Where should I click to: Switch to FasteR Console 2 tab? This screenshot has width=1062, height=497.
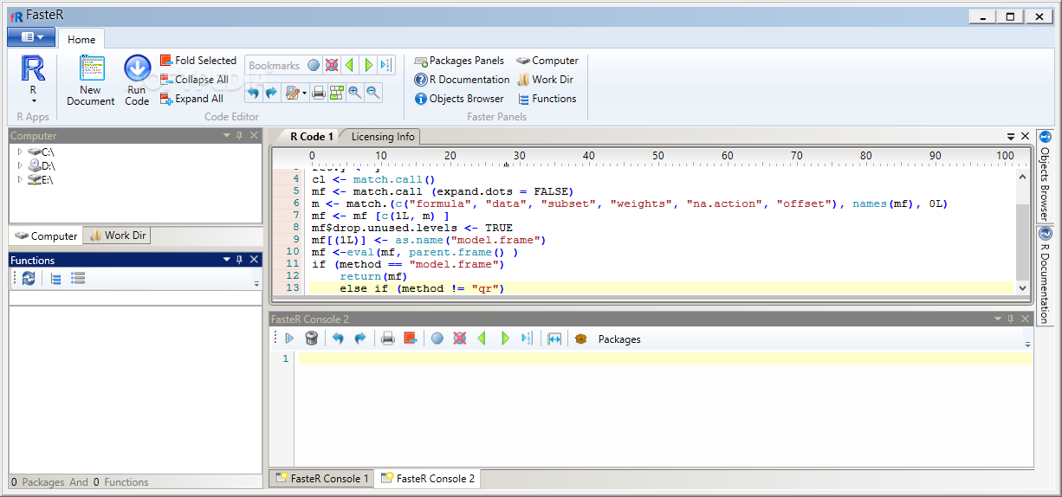[428, 478]
